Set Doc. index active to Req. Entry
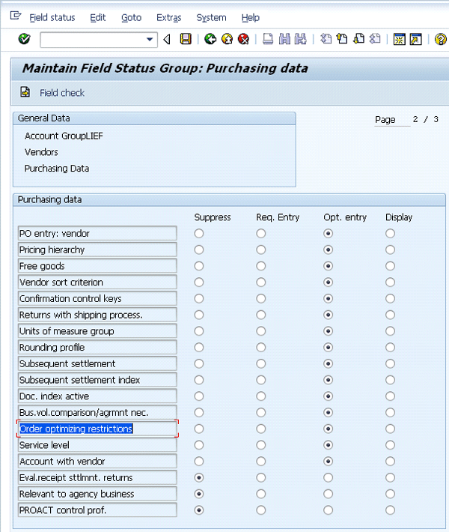 [261, 396]
